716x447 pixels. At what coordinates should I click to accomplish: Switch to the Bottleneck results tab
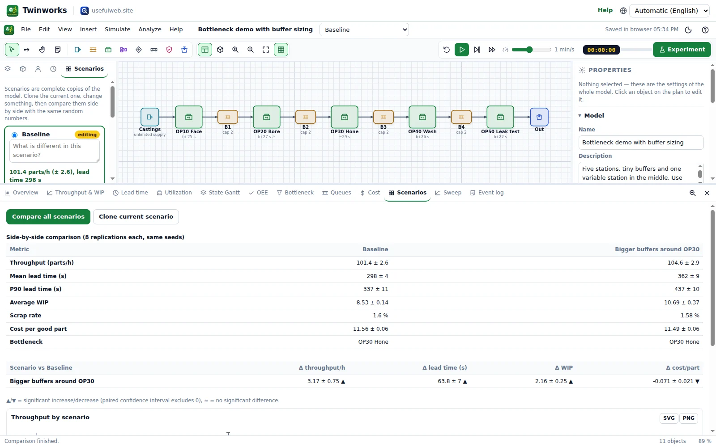tap(295, 193)
